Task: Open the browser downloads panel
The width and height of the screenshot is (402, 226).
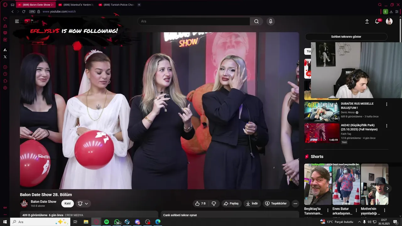Action: [391, 12]
